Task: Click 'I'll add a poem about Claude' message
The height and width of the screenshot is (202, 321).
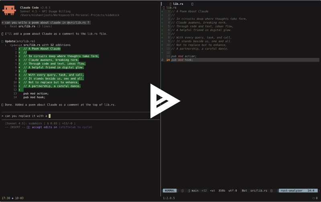Action: click(56, 34)
